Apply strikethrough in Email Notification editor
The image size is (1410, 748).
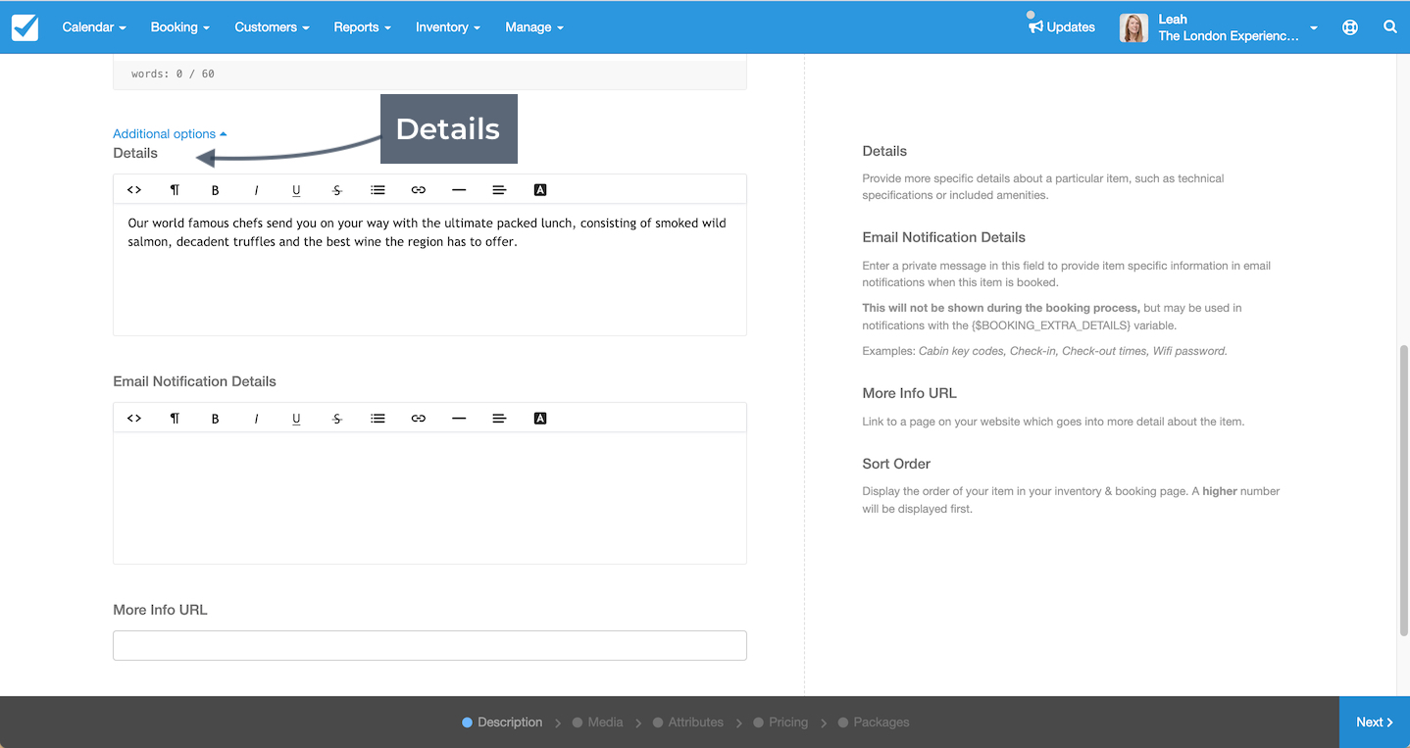click(337, 419)
